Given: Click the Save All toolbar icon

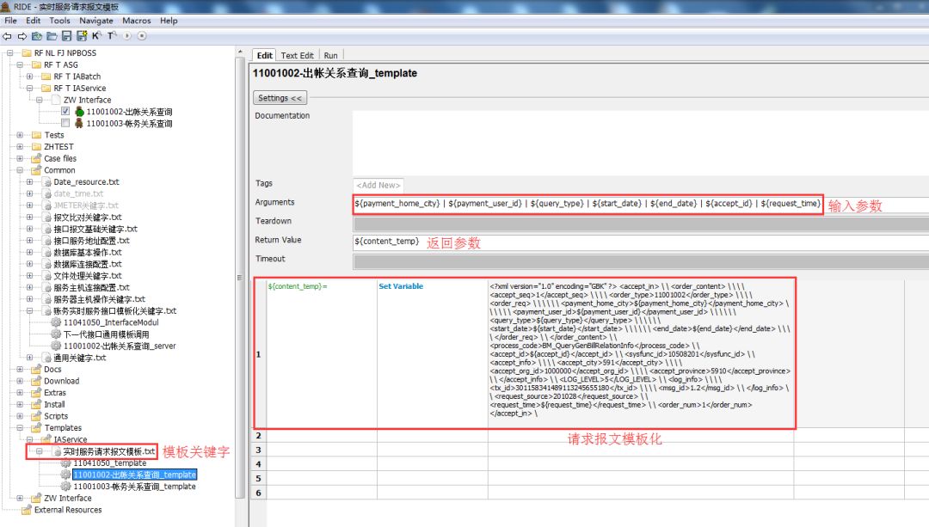Looking at the screenshot, I should [x=82, y=36].
